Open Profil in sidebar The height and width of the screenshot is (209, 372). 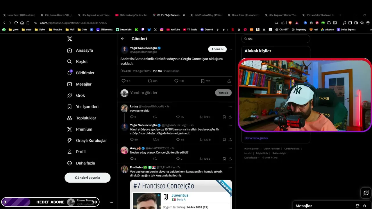pos(76,152)
